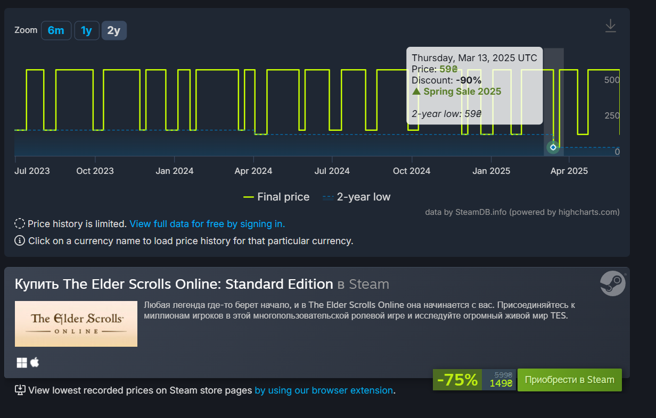Click the -75% discount badge
The image size is (656, 418).
(457, 380)
